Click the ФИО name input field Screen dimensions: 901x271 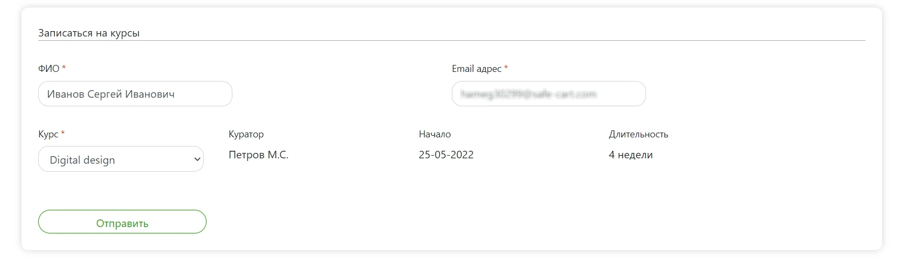[x=135, y=94]
